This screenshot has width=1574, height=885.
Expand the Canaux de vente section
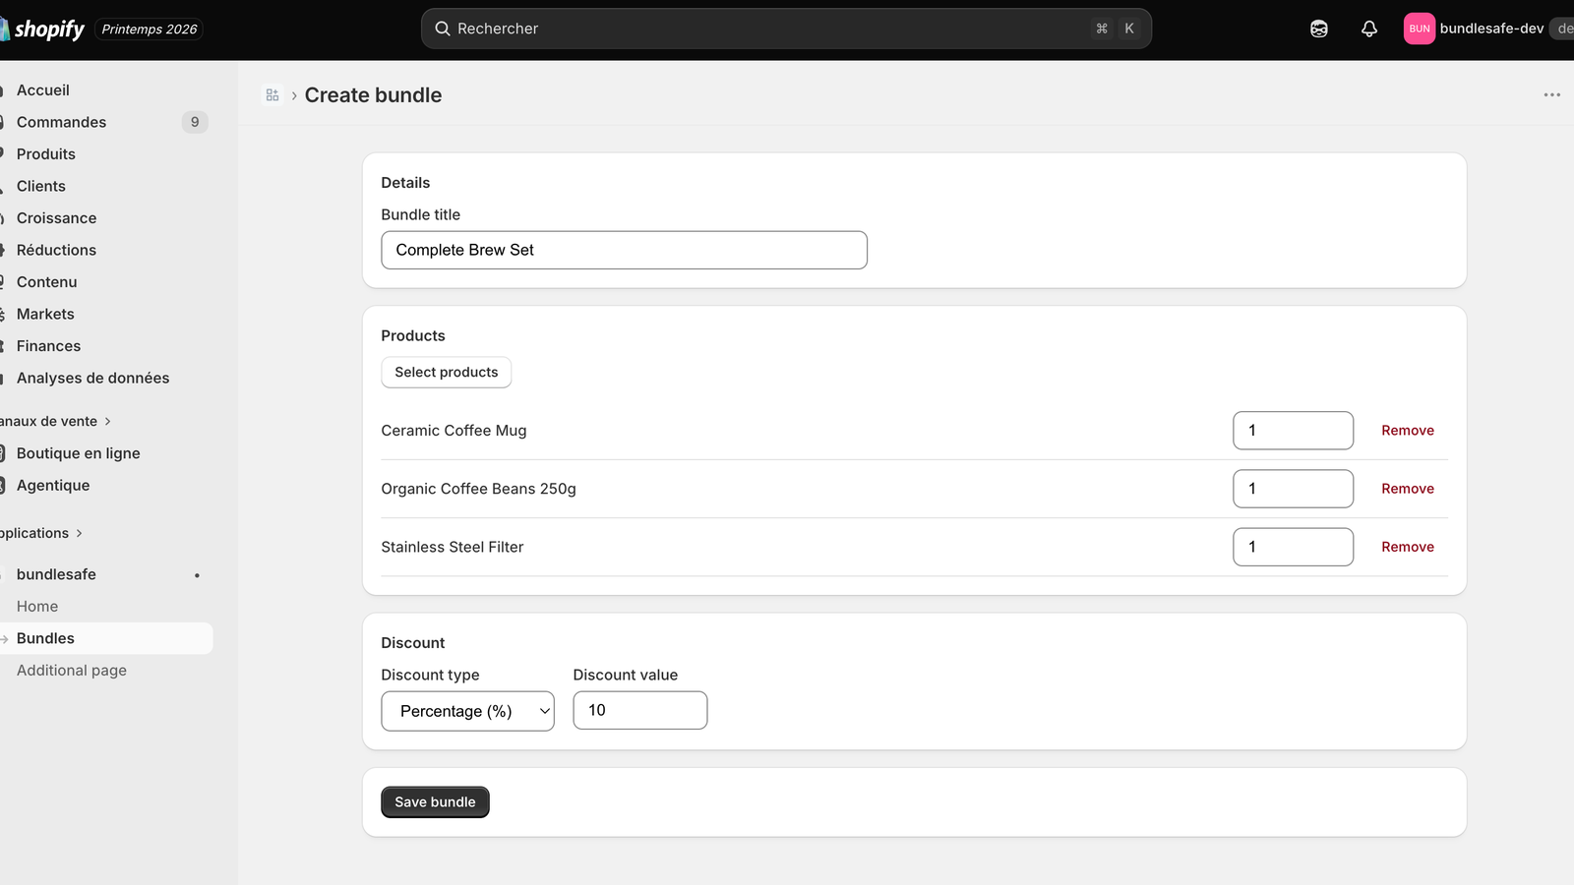(55, 421)
